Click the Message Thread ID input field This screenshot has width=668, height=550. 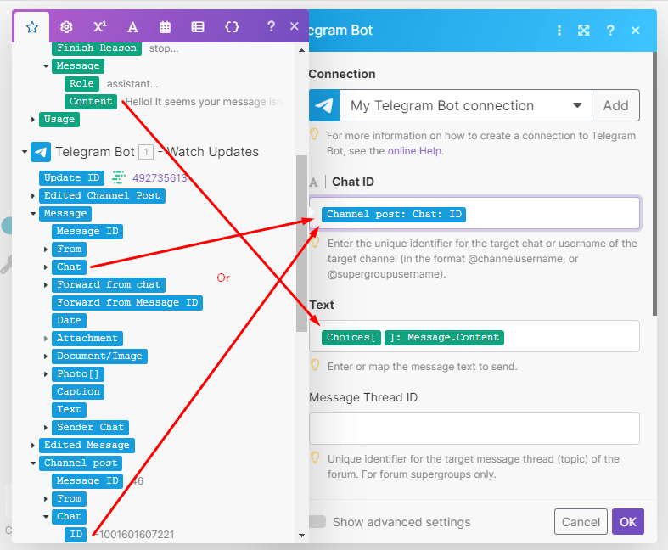[474, 429]
